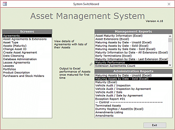The width and height of the screenshot is (175, 130).
Task: Select Terminated Assets report
Action: (x=133, y=106)
